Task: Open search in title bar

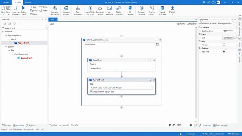Action: click(203, 2)
